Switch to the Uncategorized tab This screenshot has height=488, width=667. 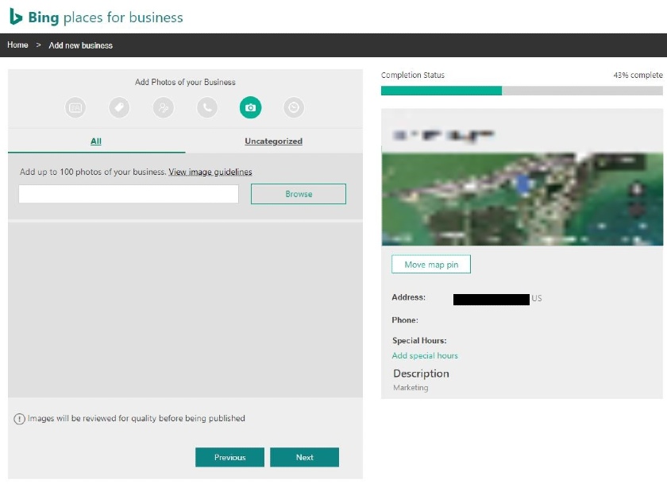pos(273,141)
